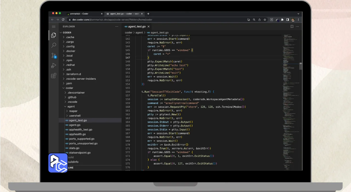Click the Explorer files icon
The width and height of the screenshot is (351, 192).
[54, 35]
